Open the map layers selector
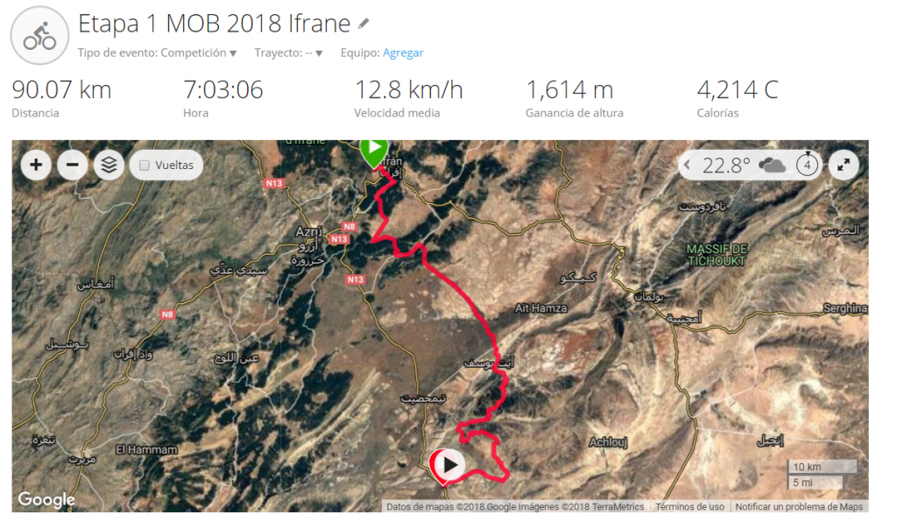Image resolution: width=897 pixels, height=522 pixels. 109,166
